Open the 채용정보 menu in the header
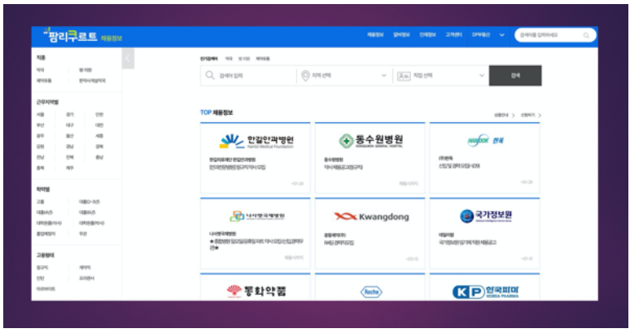 [x=375, y=35]
